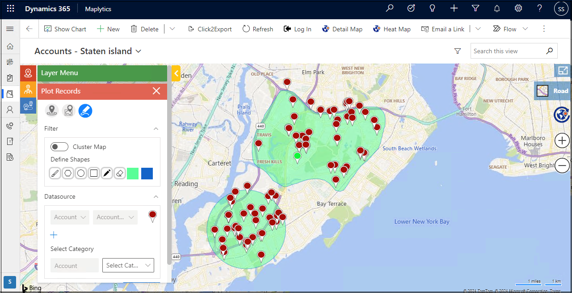Choose the line drawing shape tool

(x=55, y=174)
